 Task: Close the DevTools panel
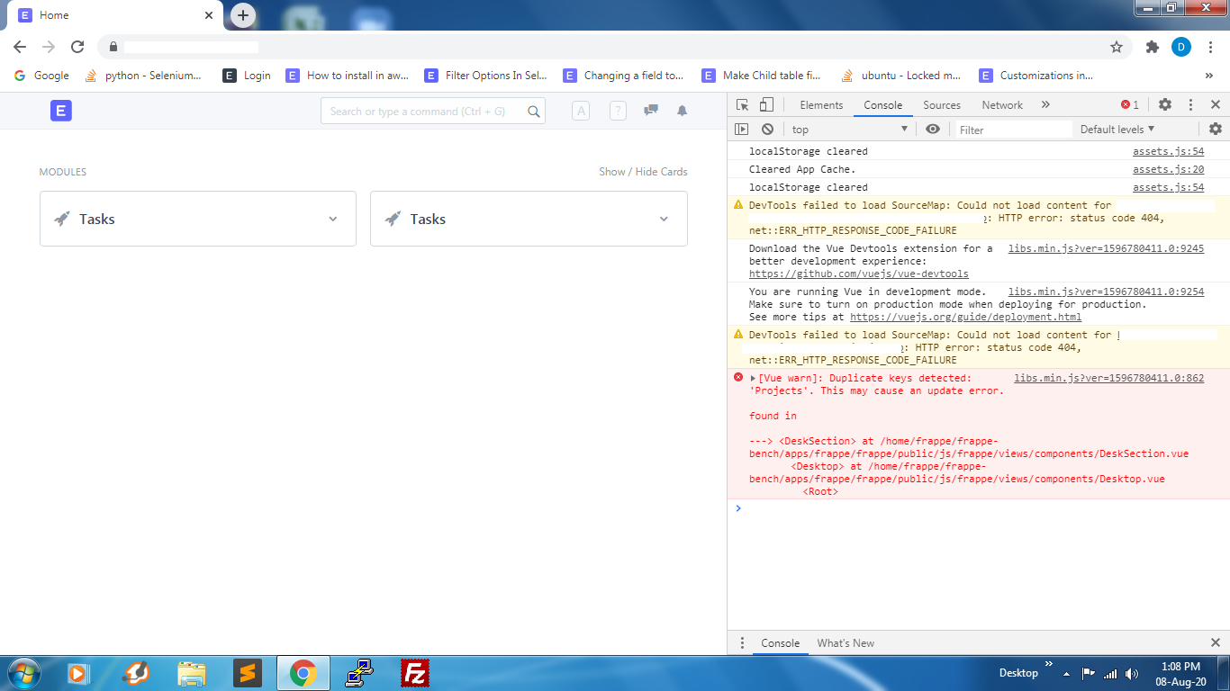pos(1216,105)
